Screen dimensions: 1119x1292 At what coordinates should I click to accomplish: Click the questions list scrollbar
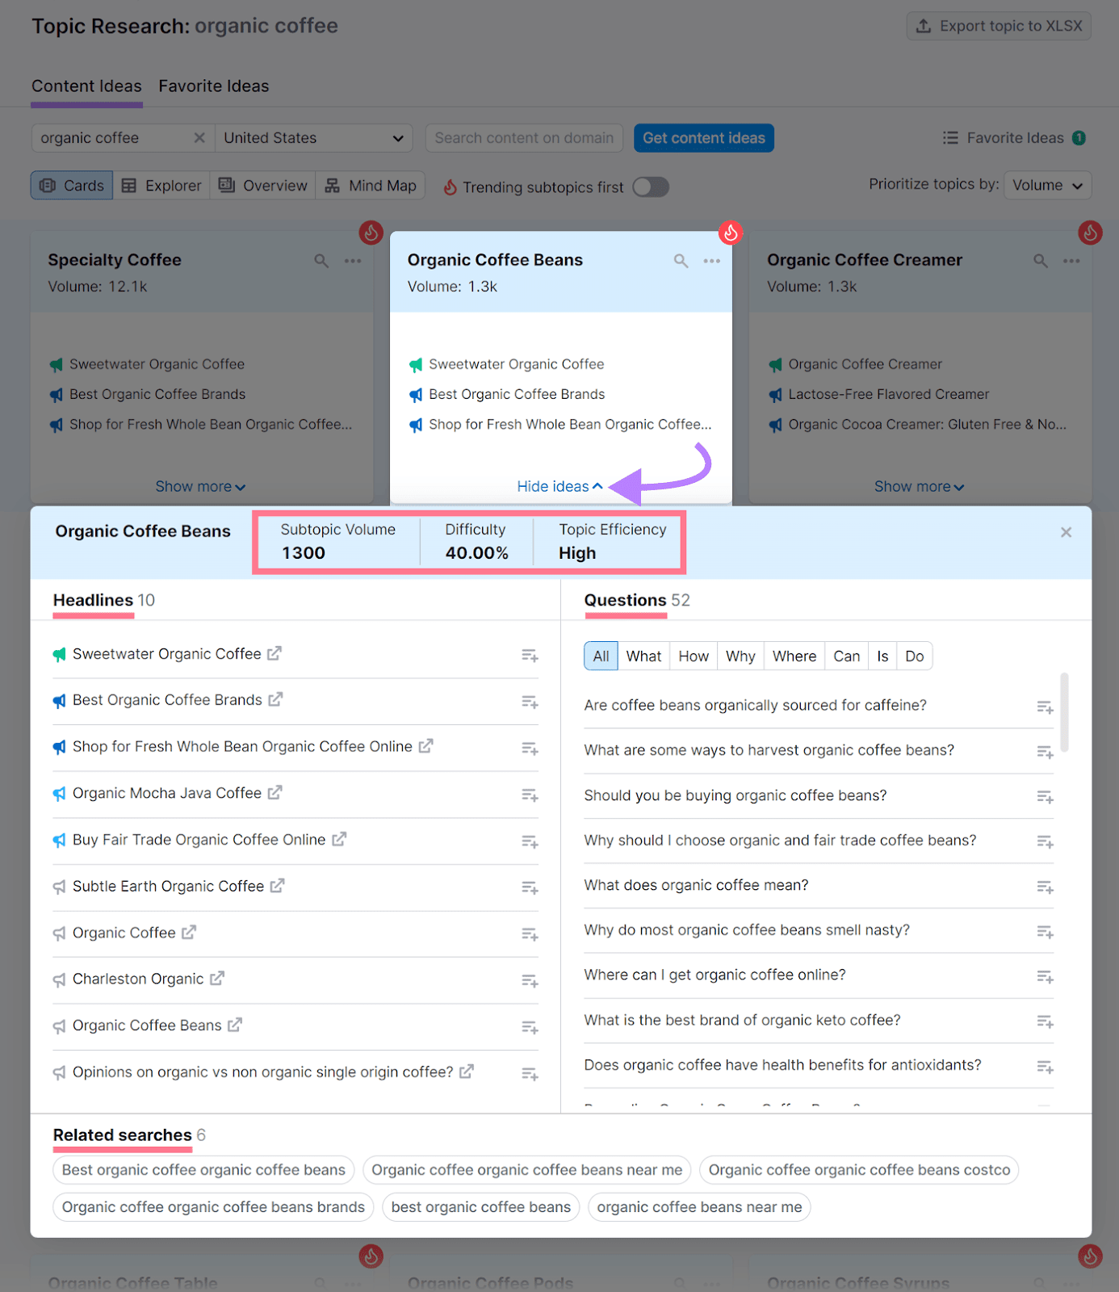[x=1065, y=712]
